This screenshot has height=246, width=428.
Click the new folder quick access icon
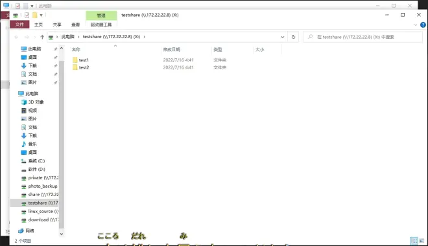(x=34, y=16)
